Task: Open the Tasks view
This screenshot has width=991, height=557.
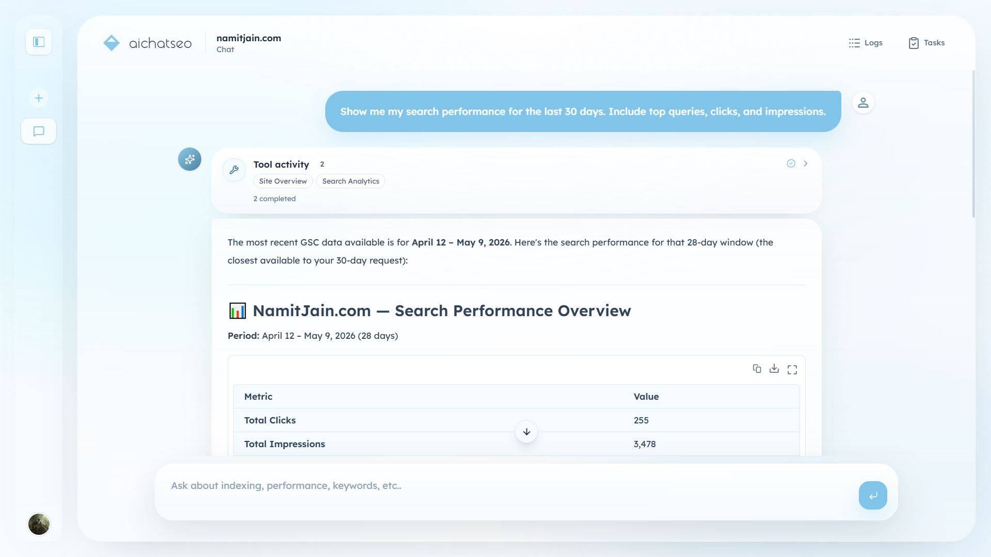Action: click(x=926, y=43)
